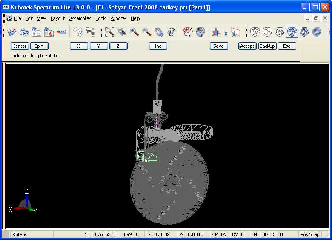Click the dynamic rotate cube icon
The height and width of the screenshot is (240, 332).
coord(172,32)
